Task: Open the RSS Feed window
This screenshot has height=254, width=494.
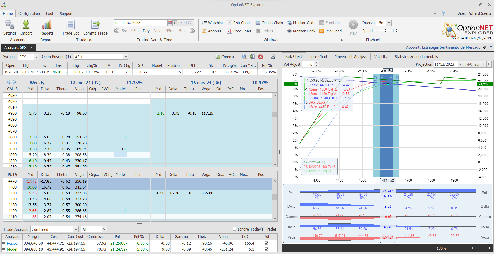Action: click(x=331, y=31)
